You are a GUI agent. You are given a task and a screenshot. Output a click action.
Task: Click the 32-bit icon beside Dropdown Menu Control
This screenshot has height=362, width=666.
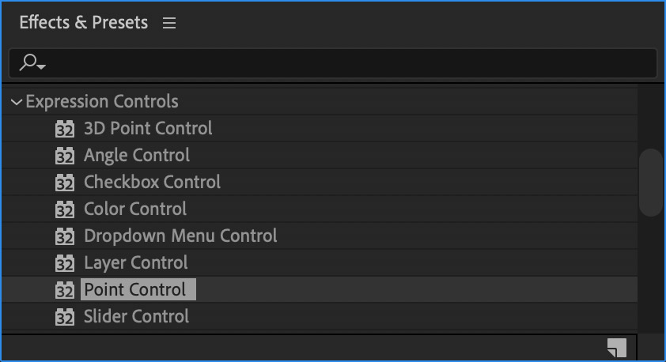[65, 236]
